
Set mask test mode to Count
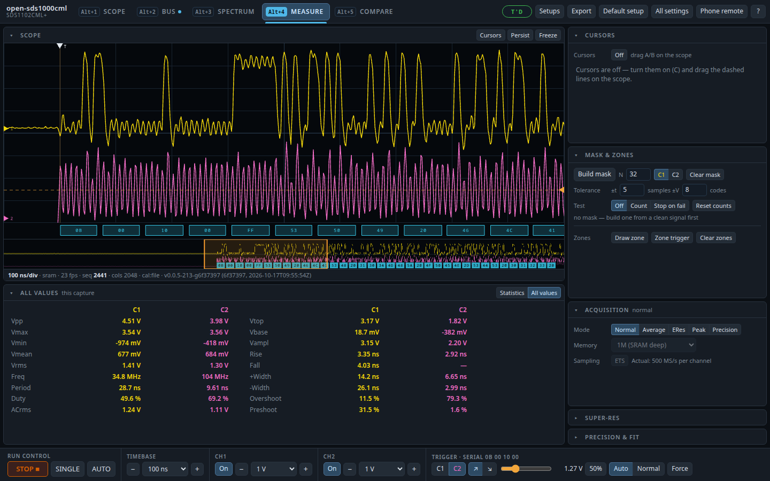pyautogui.click(x=638, y=206)
